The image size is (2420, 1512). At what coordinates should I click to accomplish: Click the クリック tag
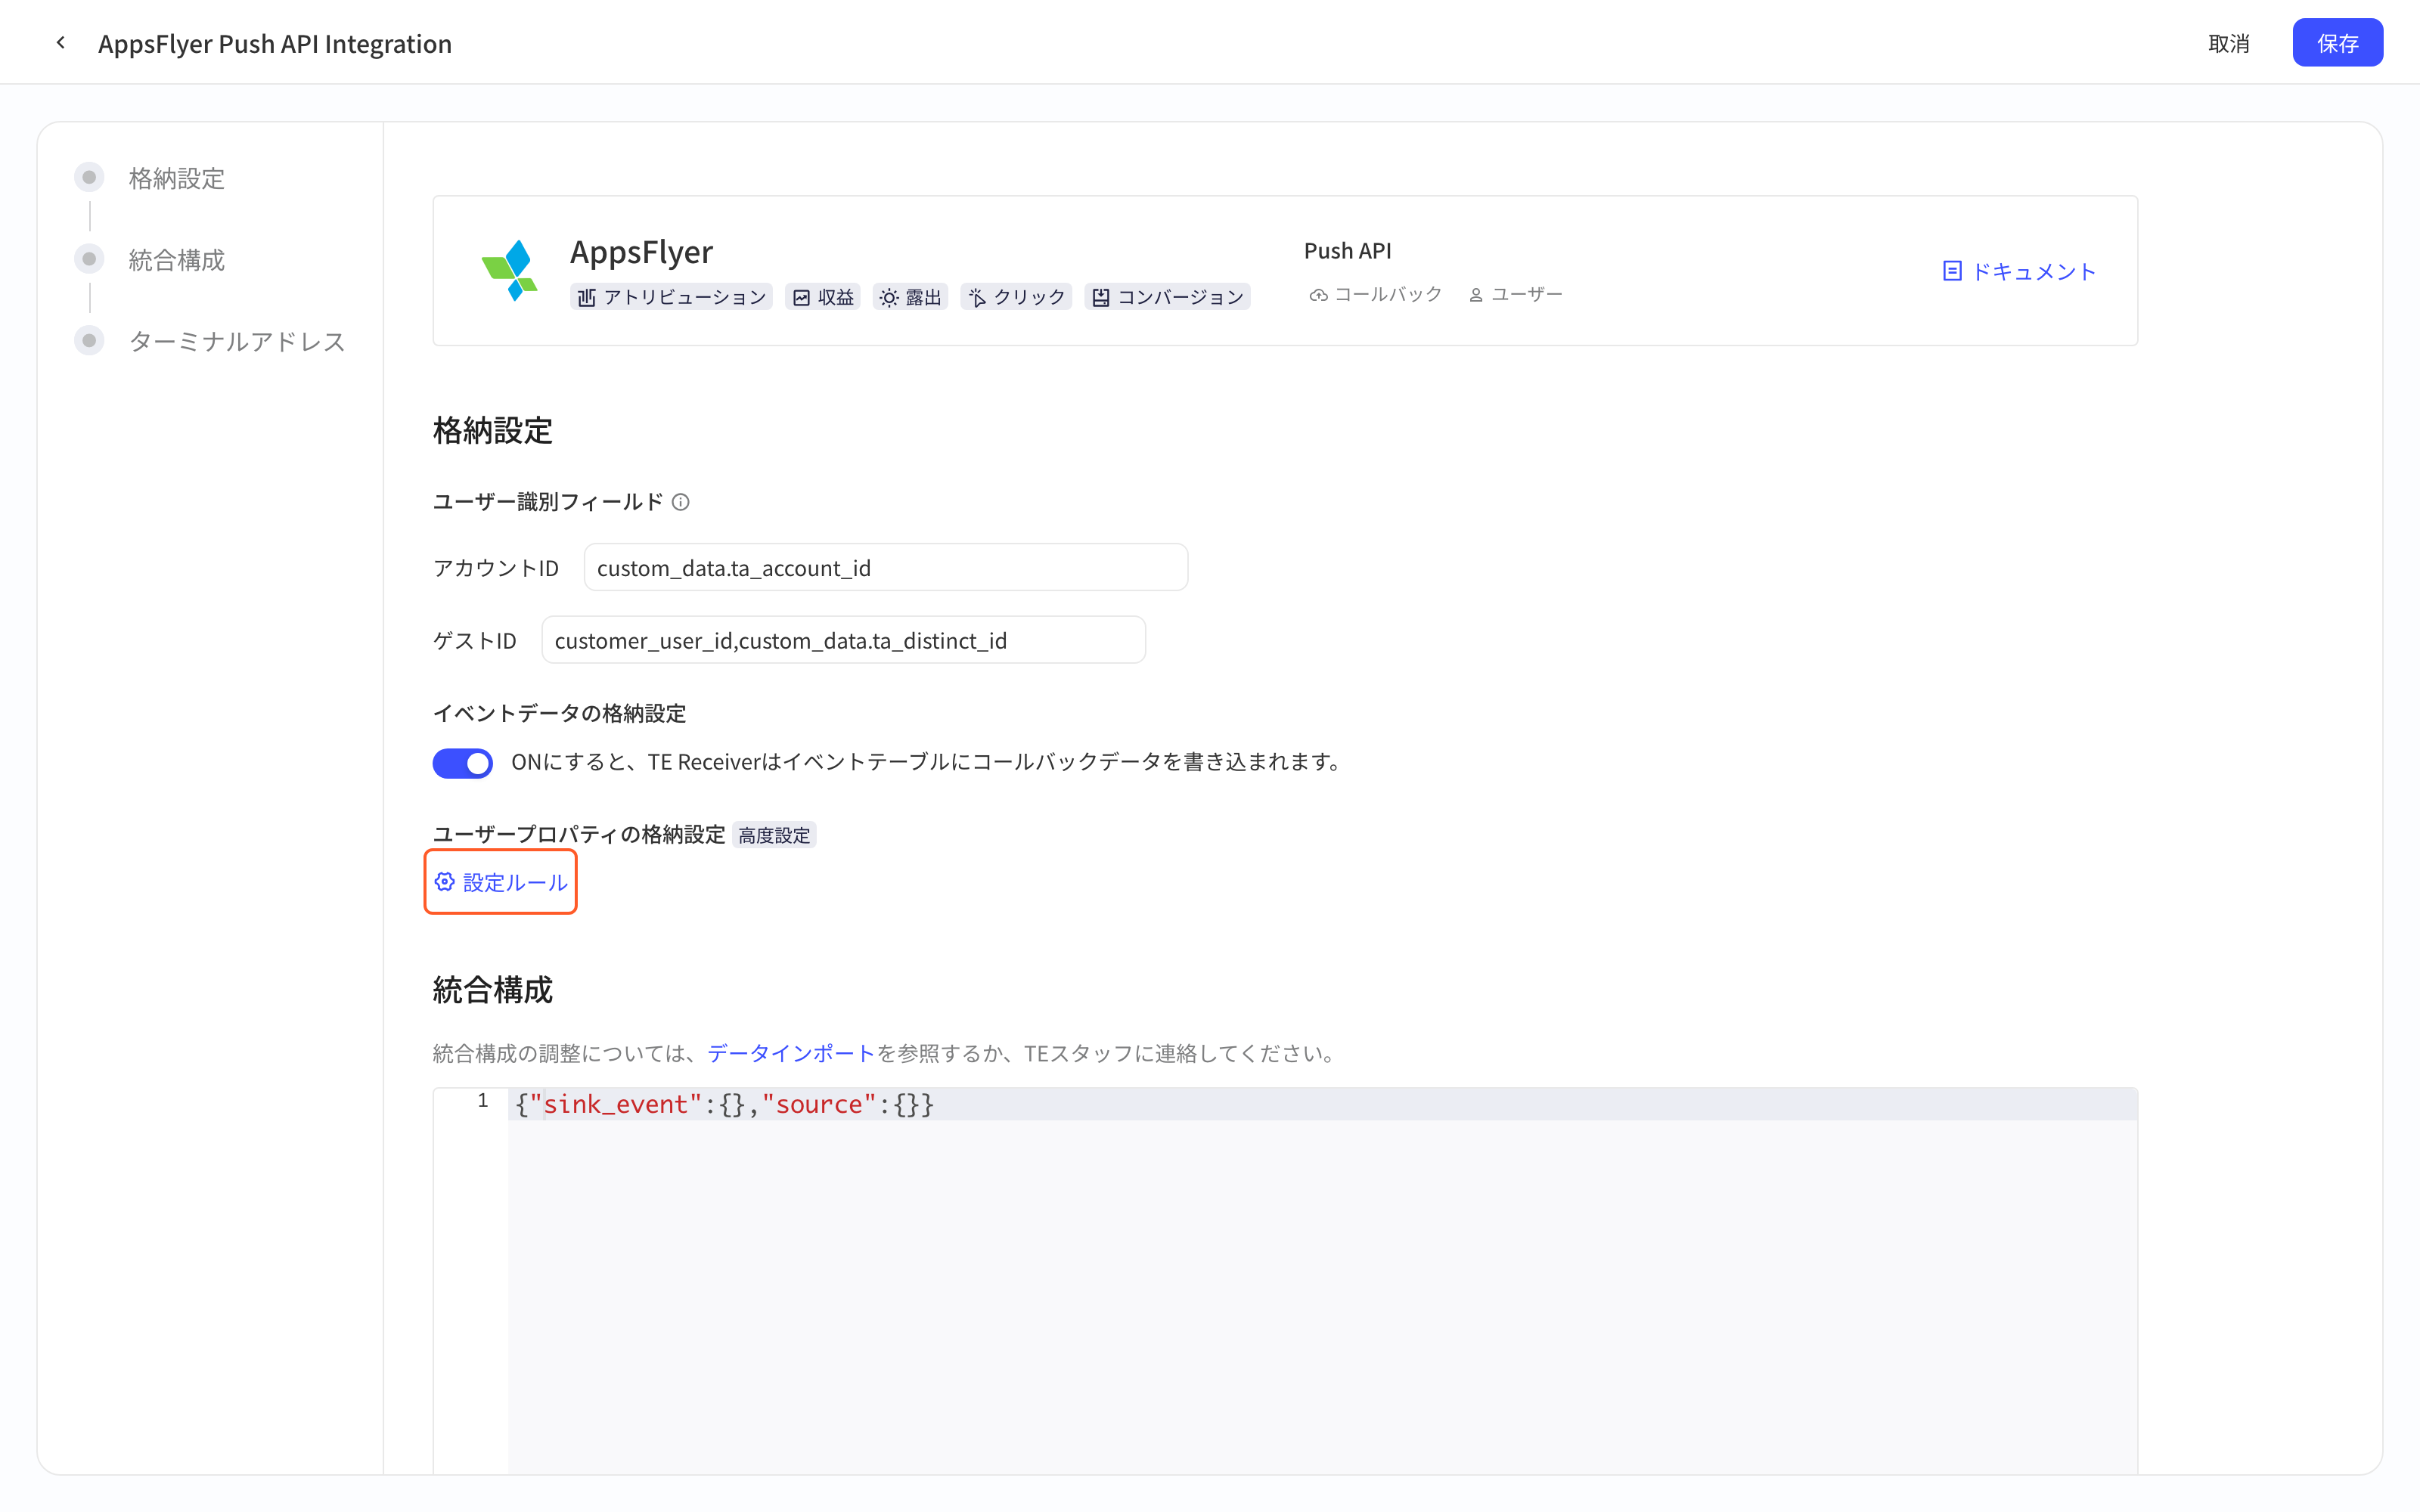[1016, 297]
